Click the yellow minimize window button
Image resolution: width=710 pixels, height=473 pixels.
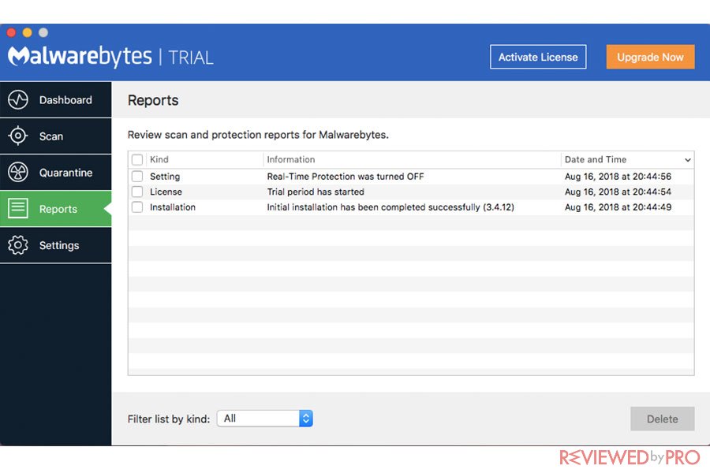[x=27, y=32]
